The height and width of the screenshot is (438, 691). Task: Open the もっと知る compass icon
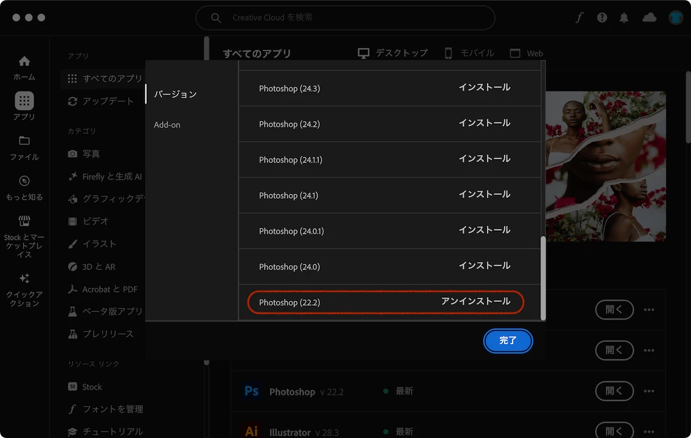coord(24,181)
